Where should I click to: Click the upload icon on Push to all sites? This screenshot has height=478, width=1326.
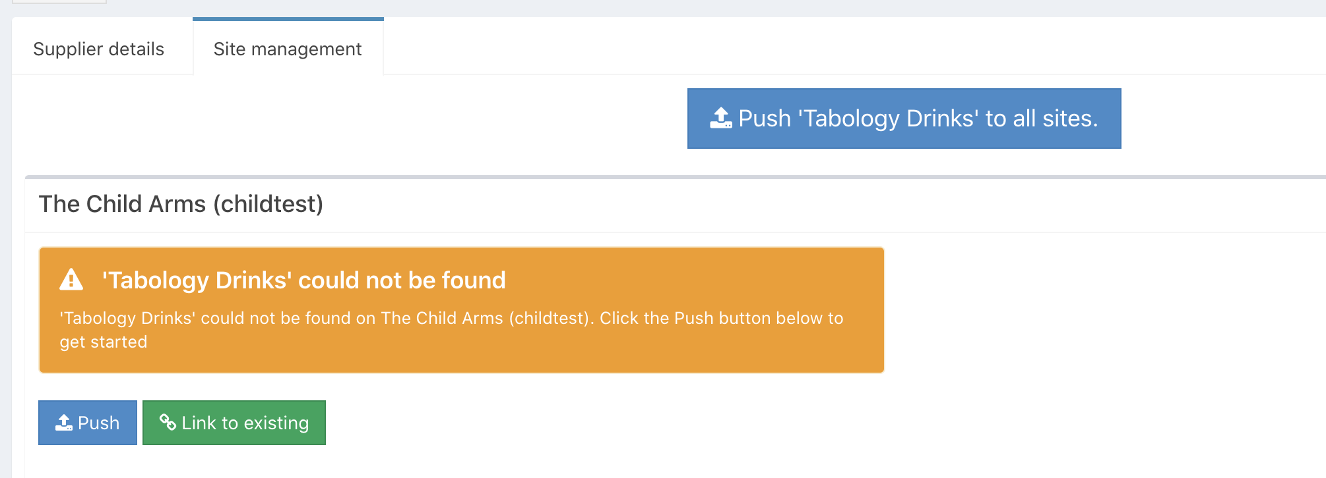point(720,119)
